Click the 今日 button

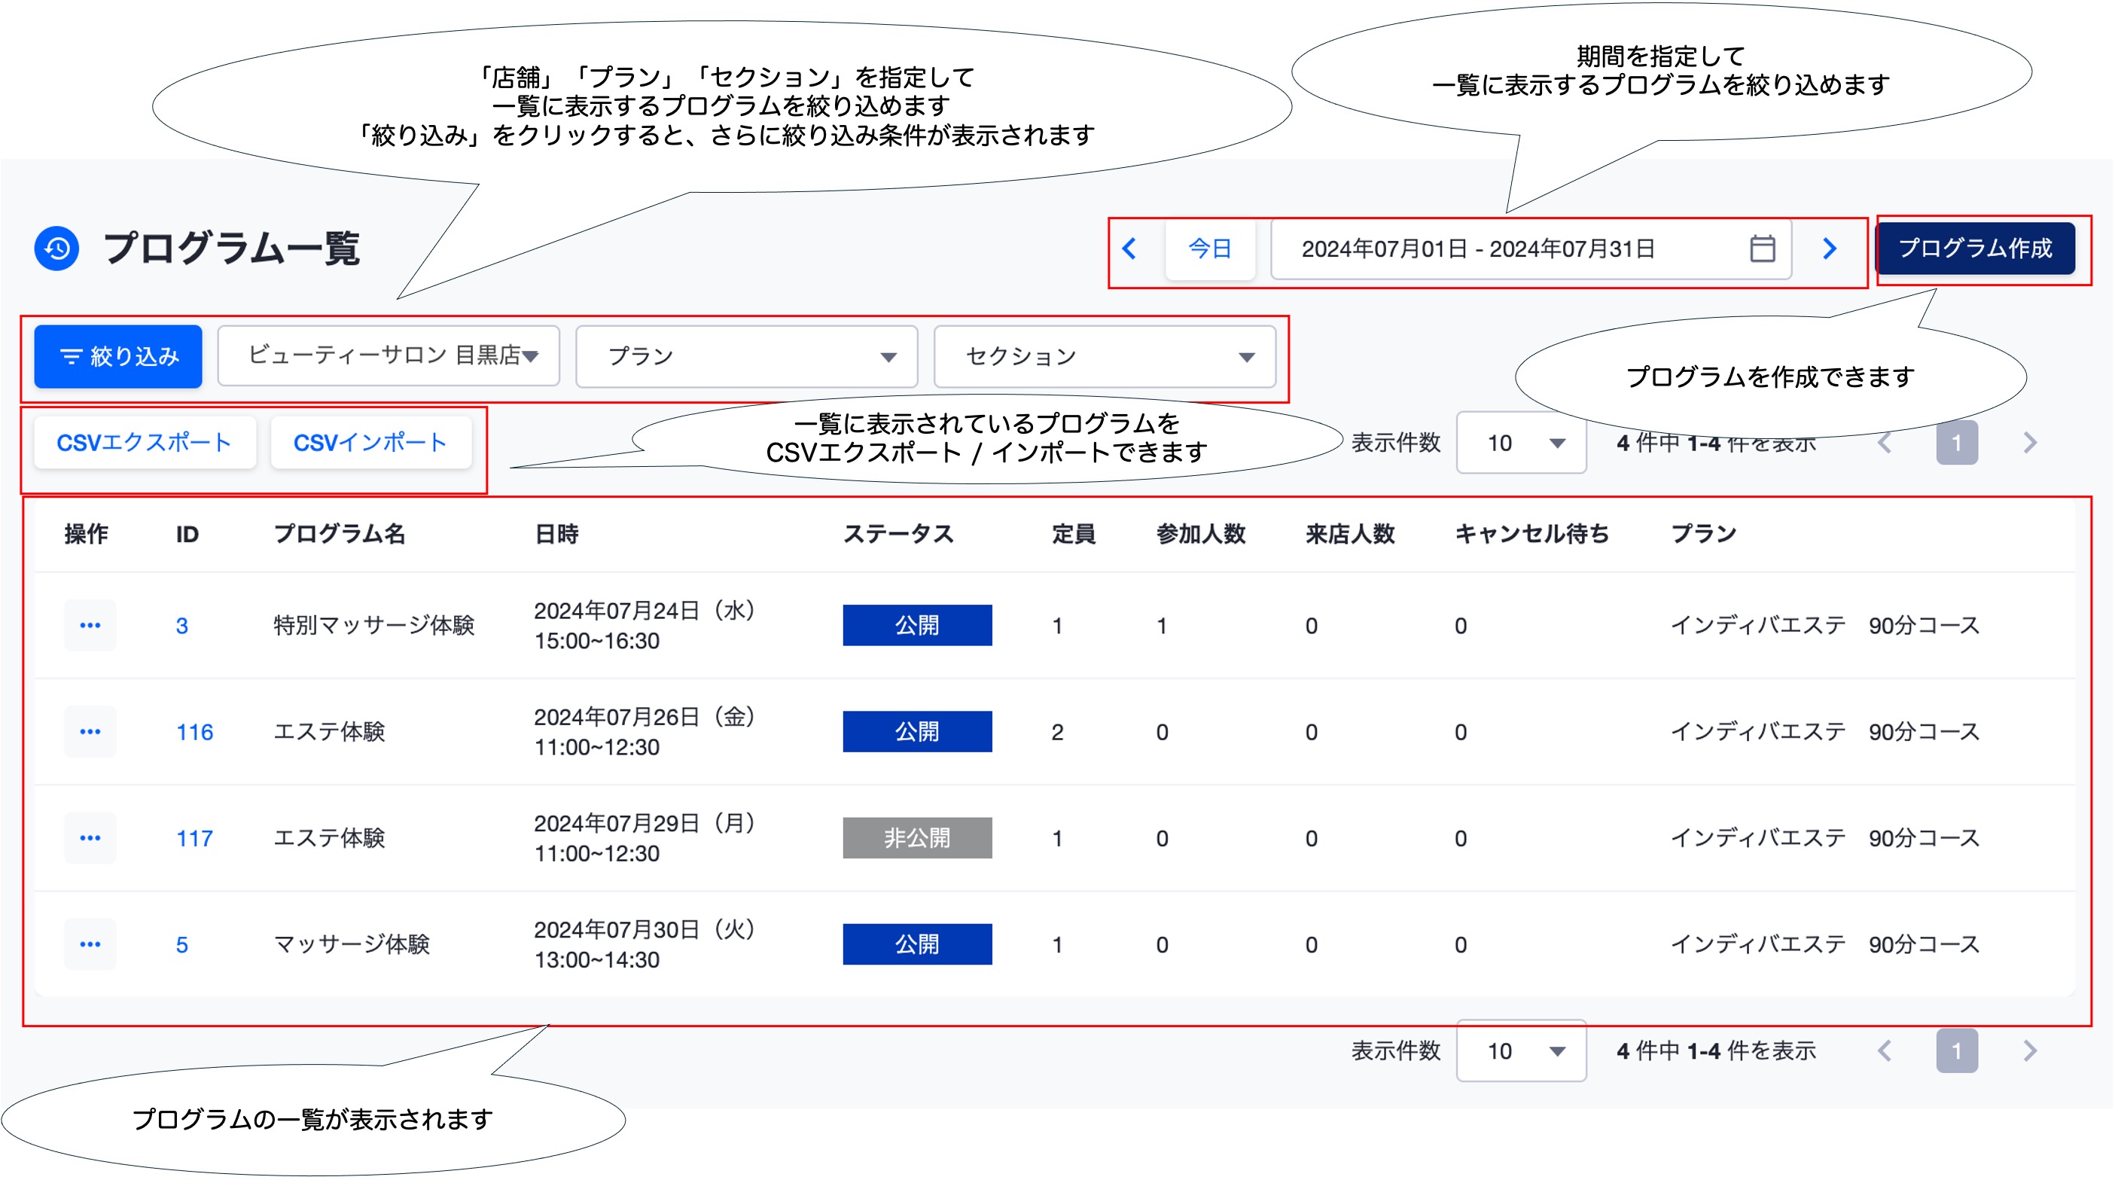[x=1209, y=249]
